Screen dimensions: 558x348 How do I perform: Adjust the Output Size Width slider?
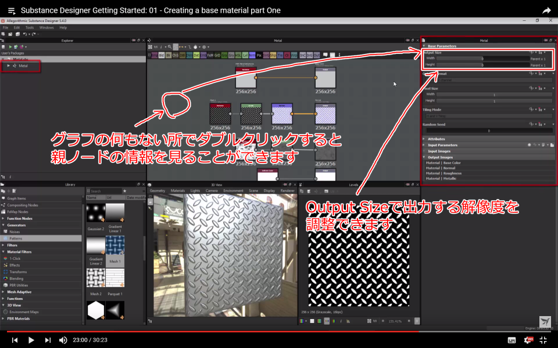coord(483,59)
